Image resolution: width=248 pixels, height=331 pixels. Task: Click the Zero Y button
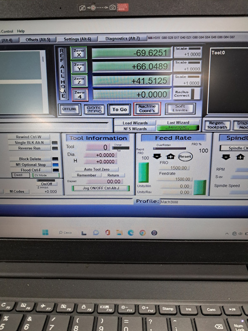[x=79, y=67]
